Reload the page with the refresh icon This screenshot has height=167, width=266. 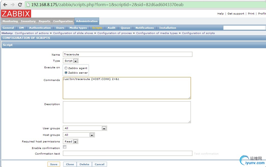[20, 5]
